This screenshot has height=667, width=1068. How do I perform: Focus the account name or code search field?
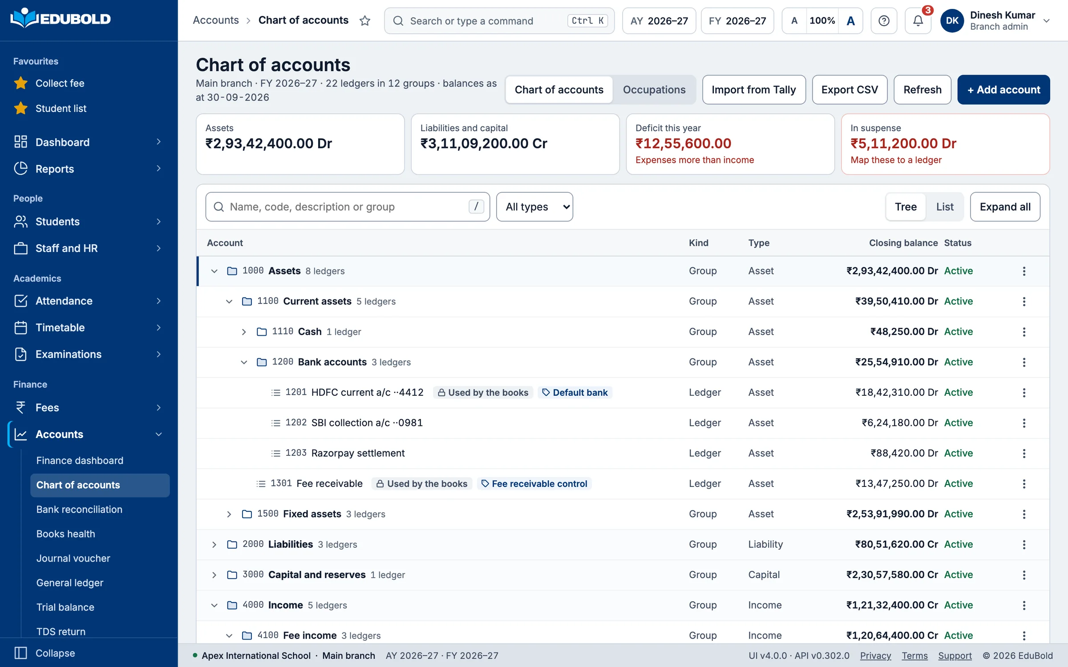(348, 207)
